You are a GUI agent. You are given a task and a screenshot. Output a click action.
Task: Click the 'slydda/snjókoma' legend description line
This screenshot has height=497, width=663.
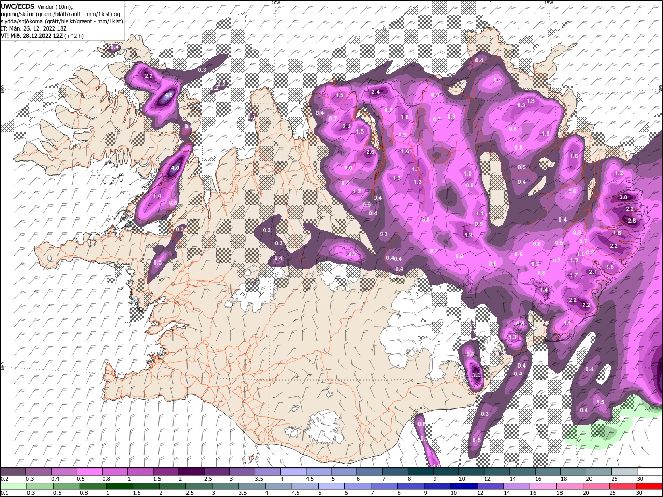click(x=62, y=21)
